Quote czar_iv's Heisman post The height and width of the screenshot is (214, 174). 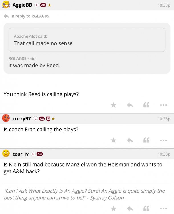[x=146, y=209]
